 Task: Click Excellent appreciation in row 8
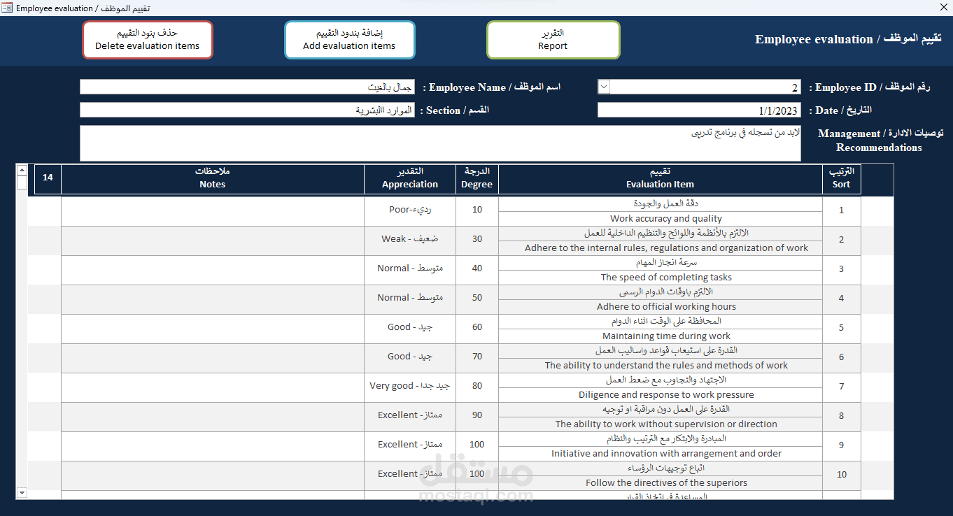pos(410,415)
